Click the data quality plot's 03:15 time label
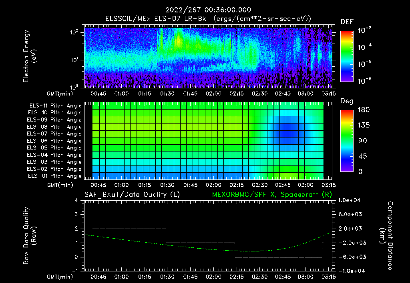This screenshot has height=283, width=410. coord(328,277)
